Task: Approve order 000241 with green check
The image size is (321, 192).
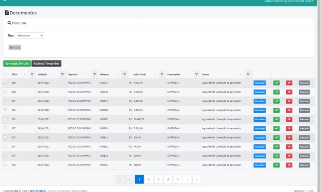Action: point(276,83)
